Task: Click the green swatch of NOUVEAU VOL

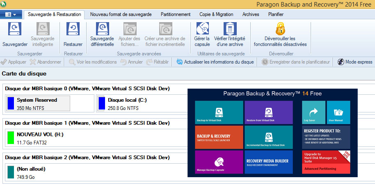Action: [x=11, y=137]
